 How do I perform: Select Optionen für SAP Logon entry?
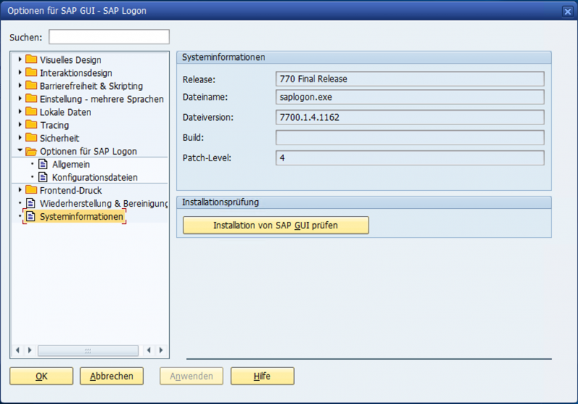[88, 152]
